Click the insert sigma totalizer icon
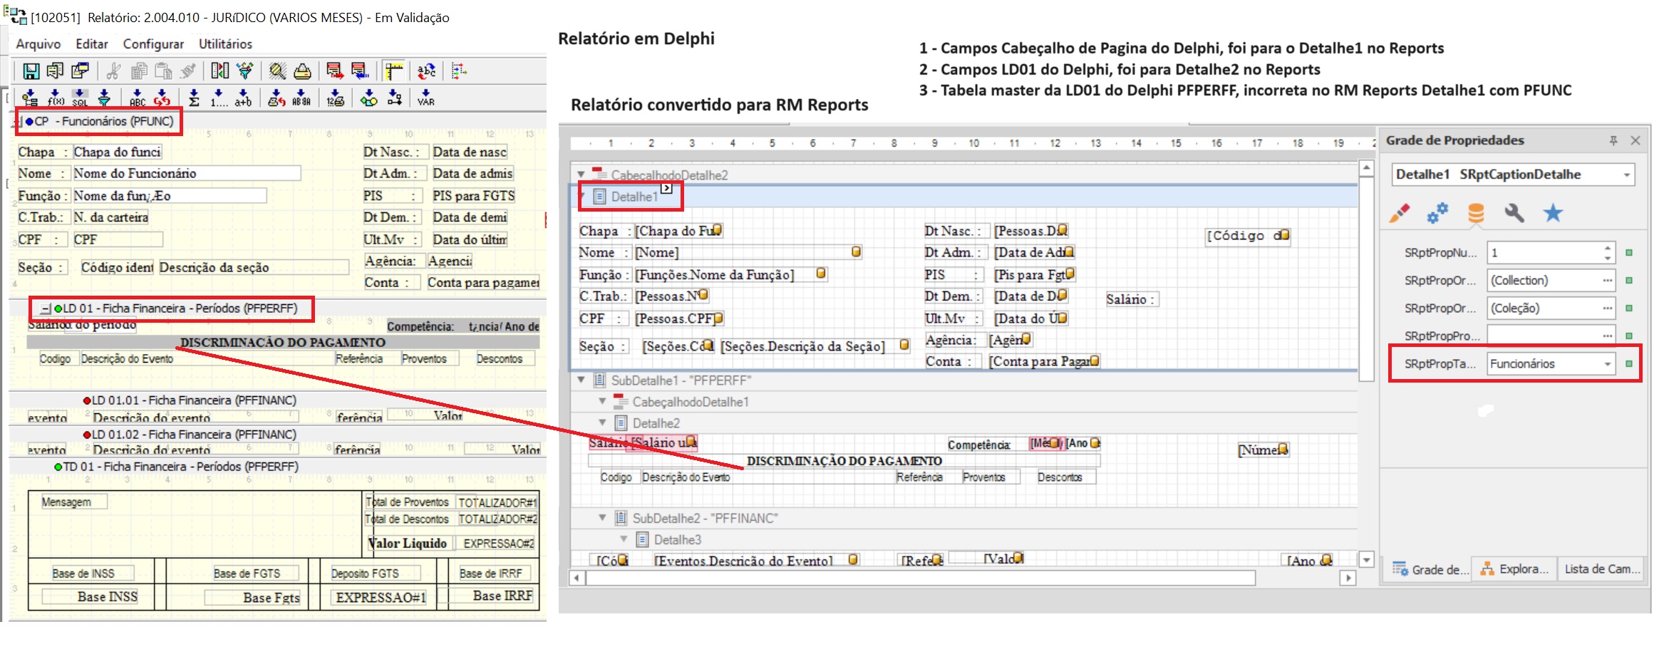1659x669 pixels. tap(194, 98)
